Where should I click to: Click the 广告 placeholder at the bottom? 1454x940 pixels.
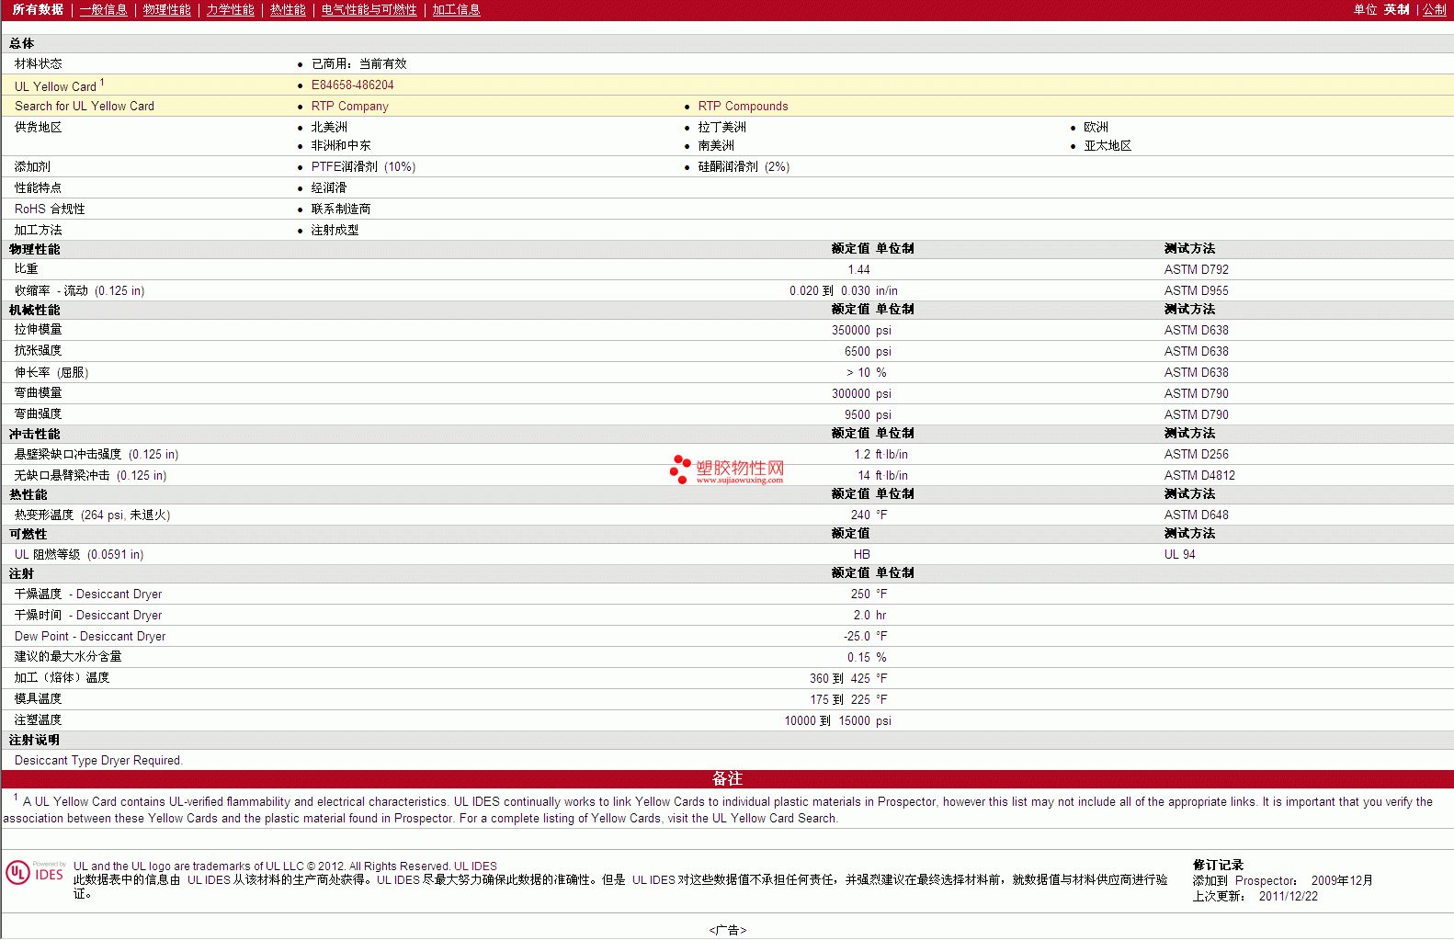pyautogui.click(x=727, y=930)
